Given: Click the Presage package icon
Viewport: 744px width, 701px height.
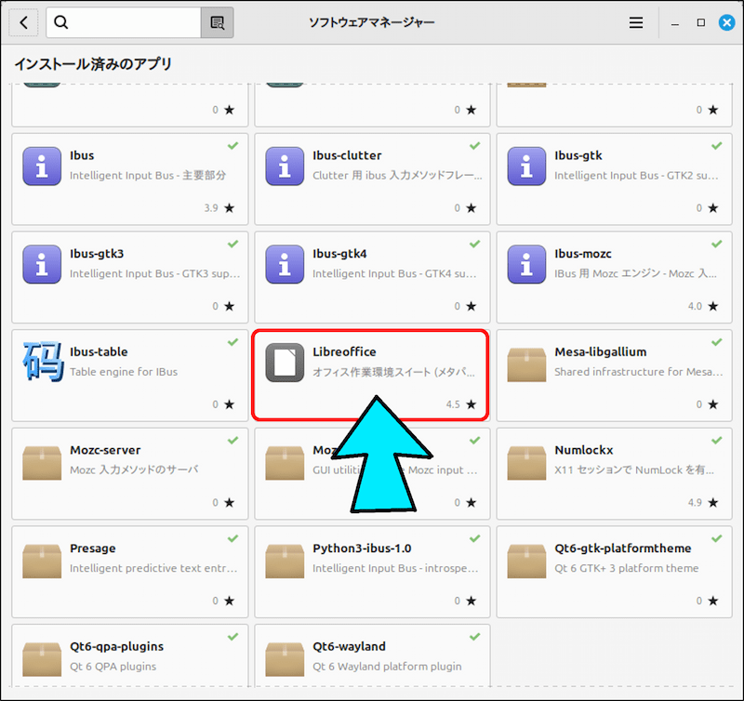Looking at the screenshot, I should coord(41,562).
